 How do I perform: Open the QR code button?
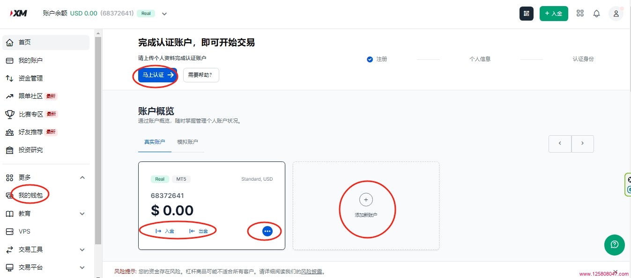[x=527, y=14]
